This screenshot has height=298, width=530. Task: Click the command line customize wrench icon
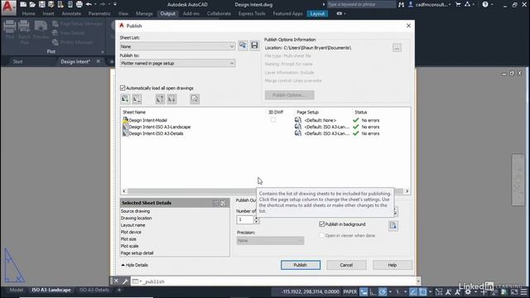[x=125, y=281]
